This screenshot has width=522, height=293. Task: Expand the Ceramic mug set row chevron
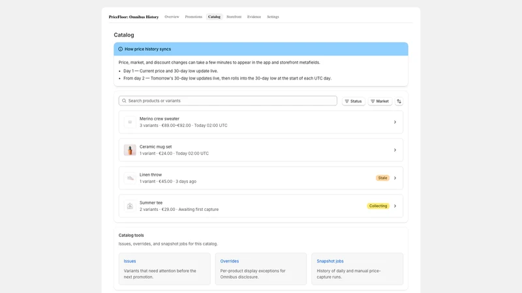pos(395,150)
